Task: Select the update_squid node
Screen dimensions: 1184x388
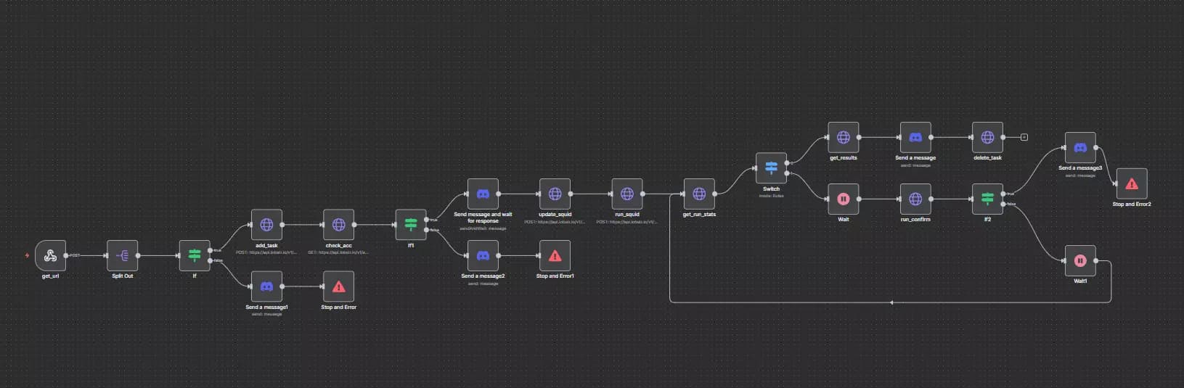Action: (555, 194)
